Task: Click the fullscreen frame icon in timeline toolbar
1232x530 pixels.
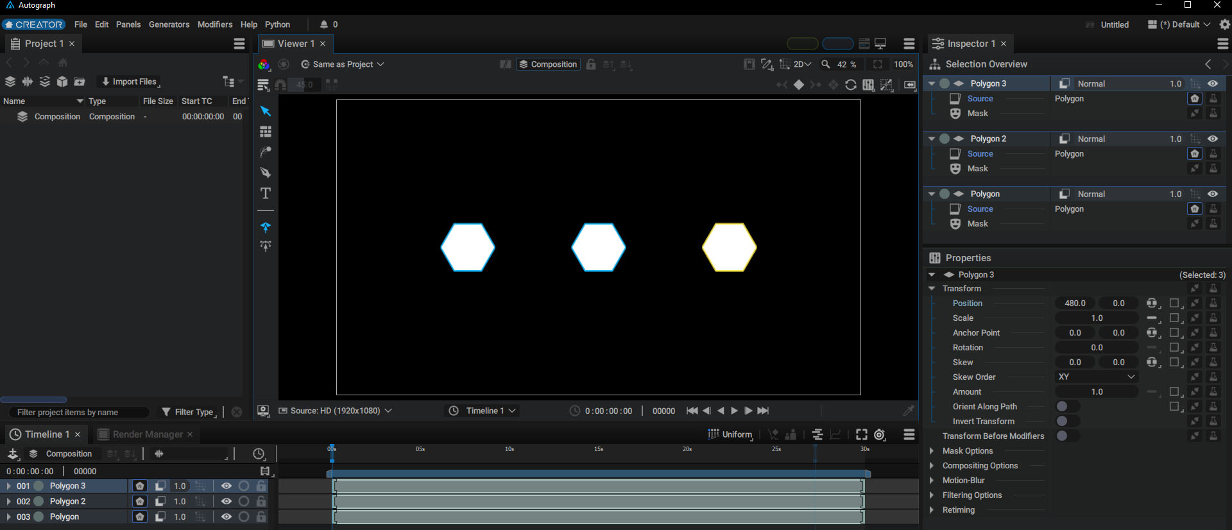Action: pos(862,434)
